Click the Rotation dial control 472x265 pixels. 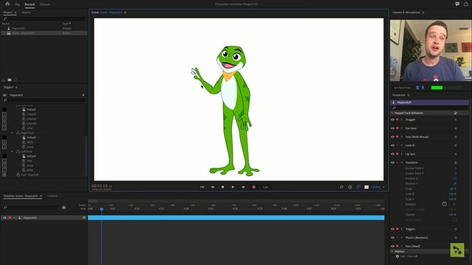(x=444, y=204)
